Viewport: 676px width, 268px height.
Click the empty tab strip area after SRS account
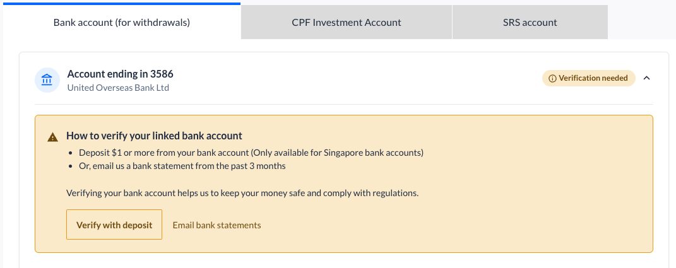pos(641,22)
